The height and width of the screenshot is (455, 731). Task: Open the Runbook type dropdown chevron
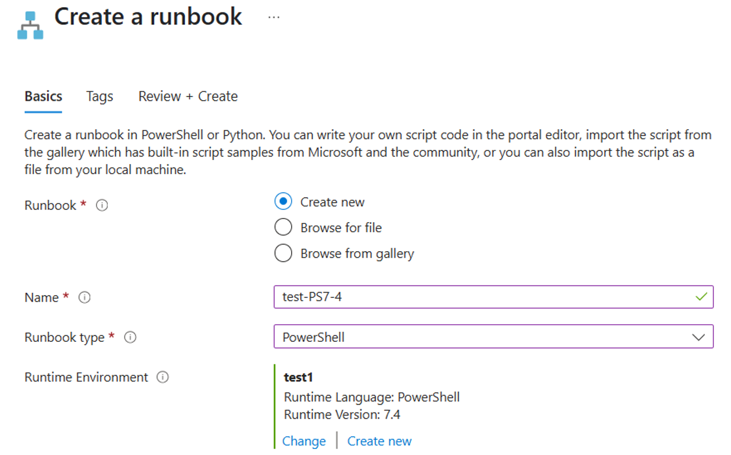(x=697, y=336)
